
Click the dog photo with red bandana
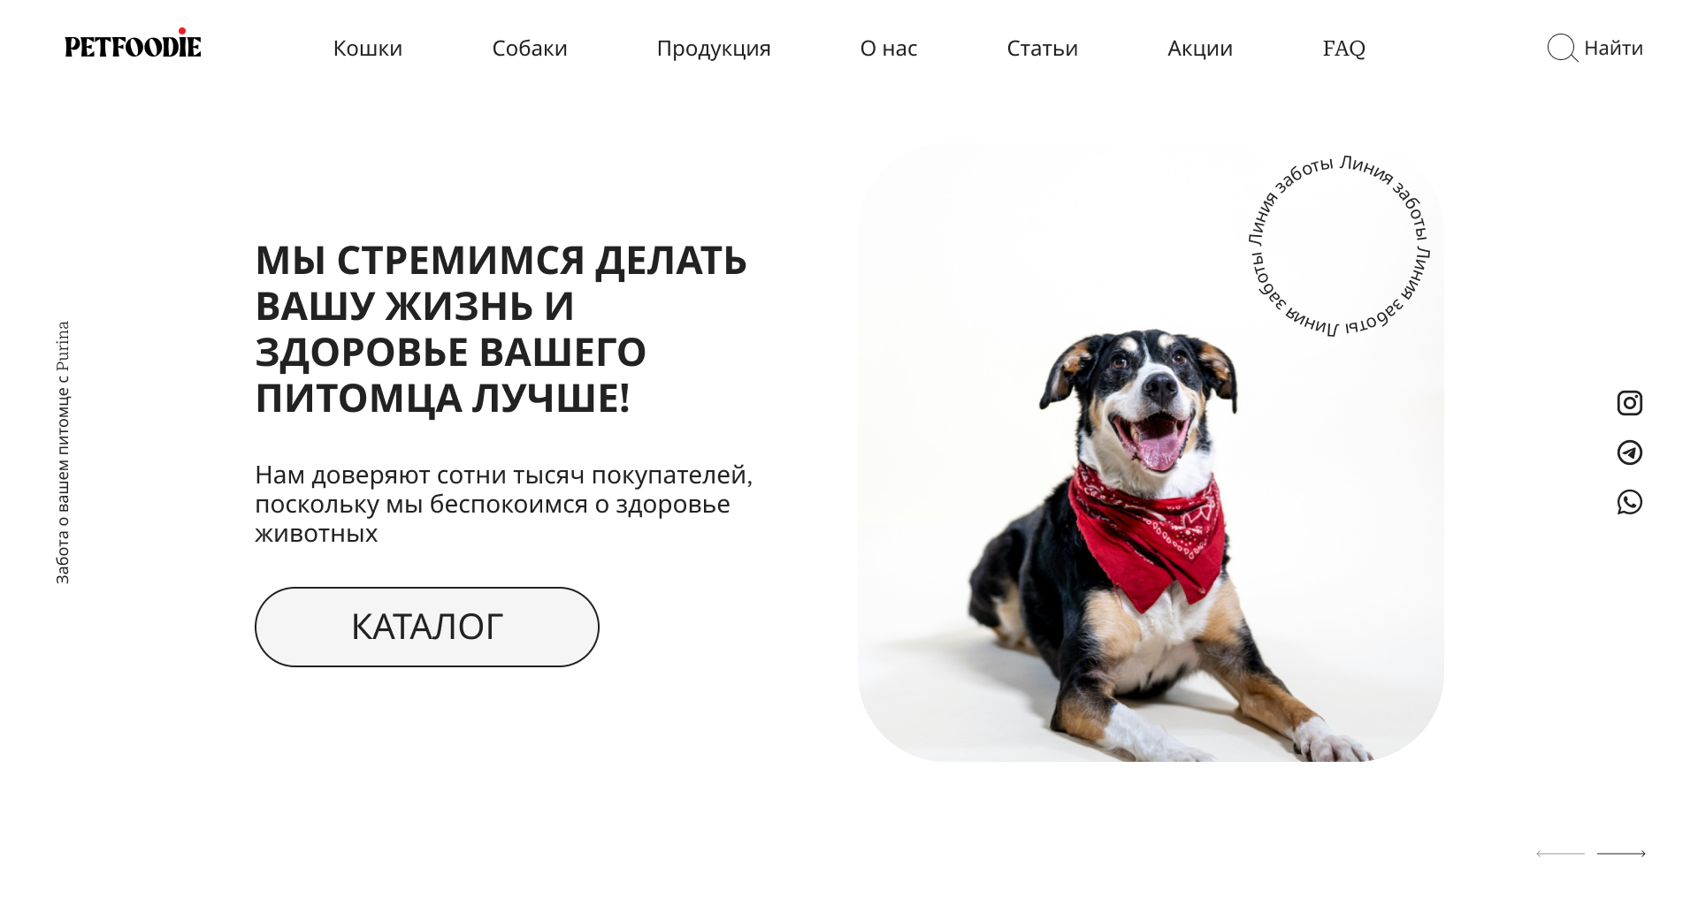coord(1151,452)
